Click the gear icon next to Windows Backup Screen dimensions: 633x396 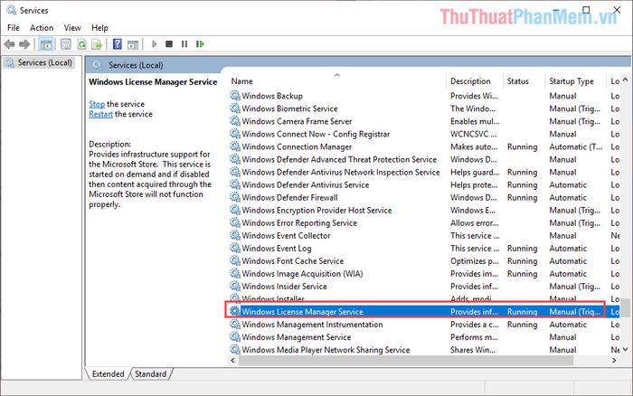point(235,96)
